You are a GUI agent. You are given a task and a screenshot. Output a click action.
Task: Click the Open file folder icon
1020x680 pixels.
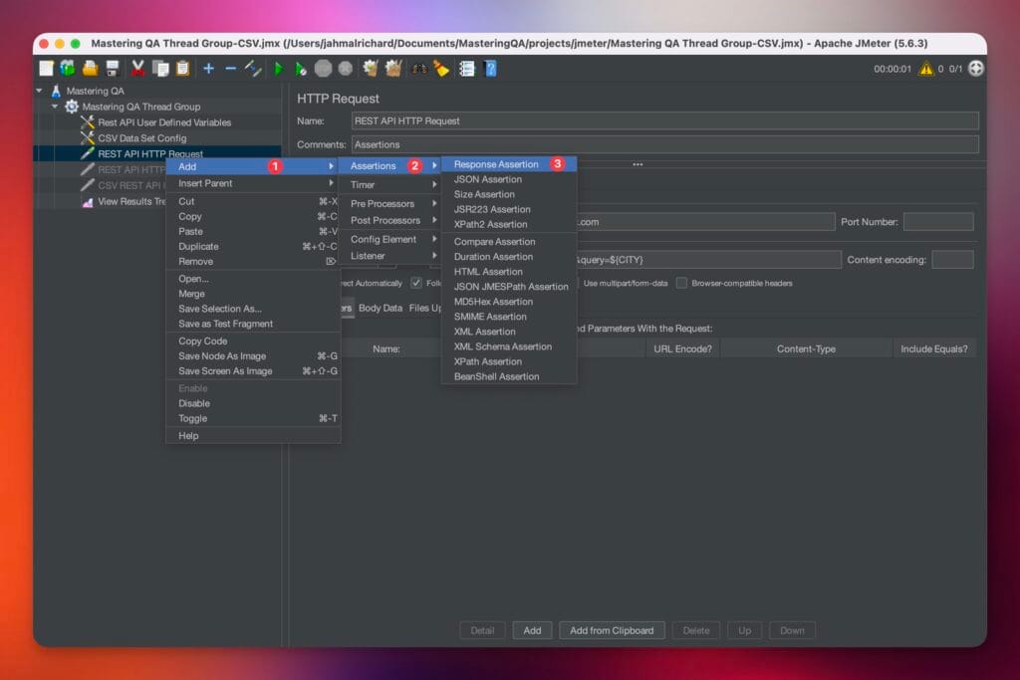tap(90, 69)
